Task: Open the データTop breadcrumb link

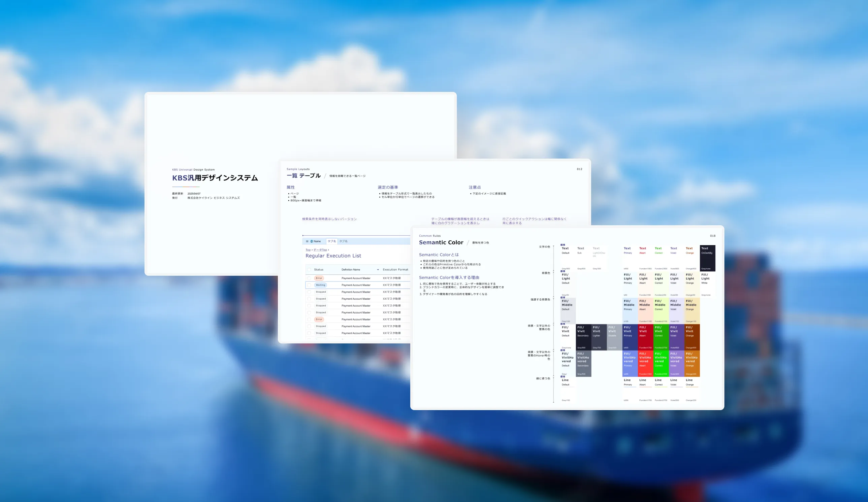Action: [x=320, y=250]
